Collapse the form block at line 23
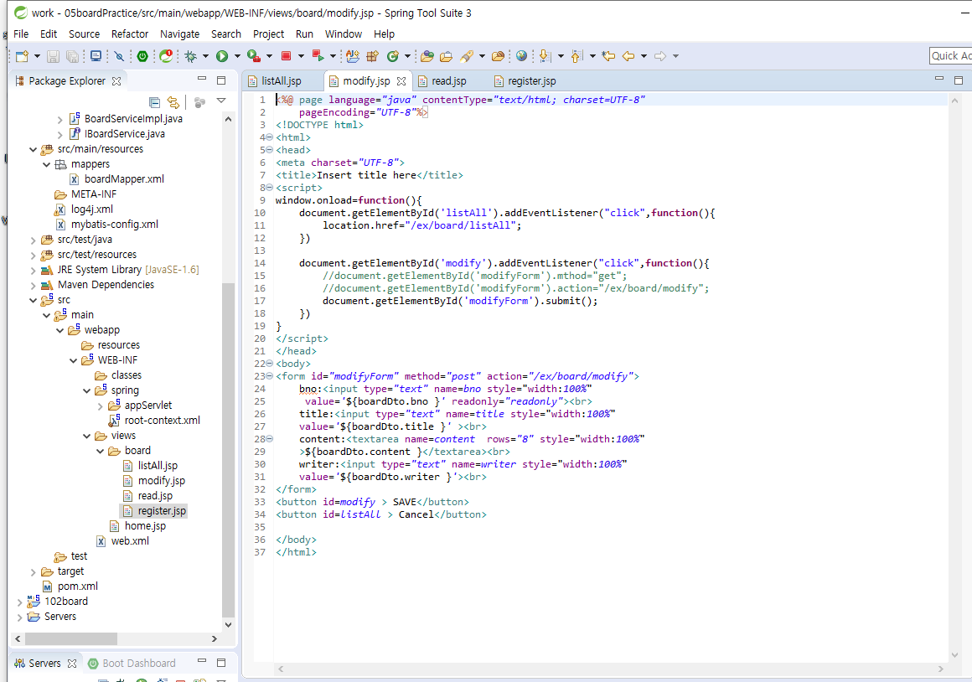Image resolution: width=972 pixels, height=682 pixels. [x=270, y=375]
